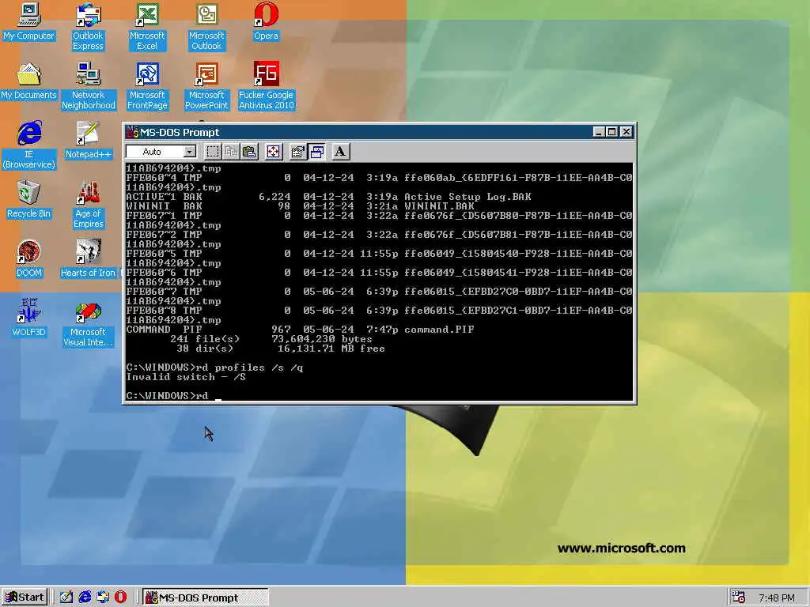Select the Microsoft Excel shortcut
The width and height of the screenshot is (810, 607).
(x=147, y=26)
